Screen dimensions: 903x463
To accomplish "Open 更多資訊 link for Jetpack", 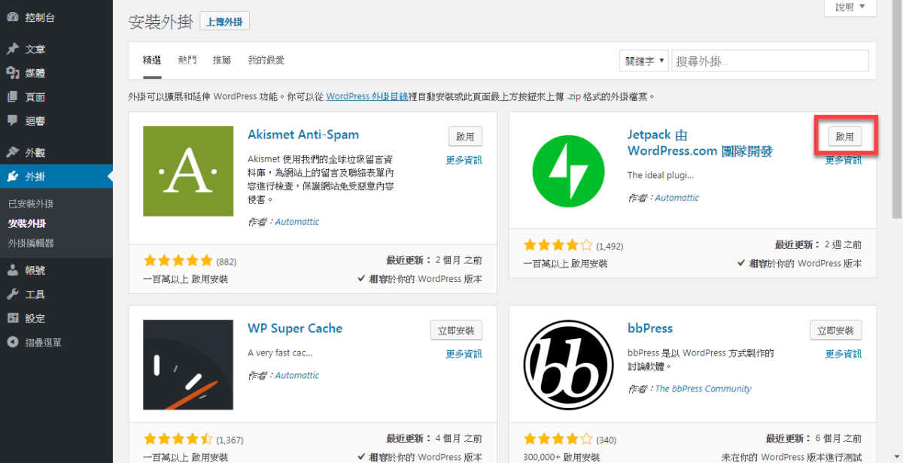I will click(844, 160).
